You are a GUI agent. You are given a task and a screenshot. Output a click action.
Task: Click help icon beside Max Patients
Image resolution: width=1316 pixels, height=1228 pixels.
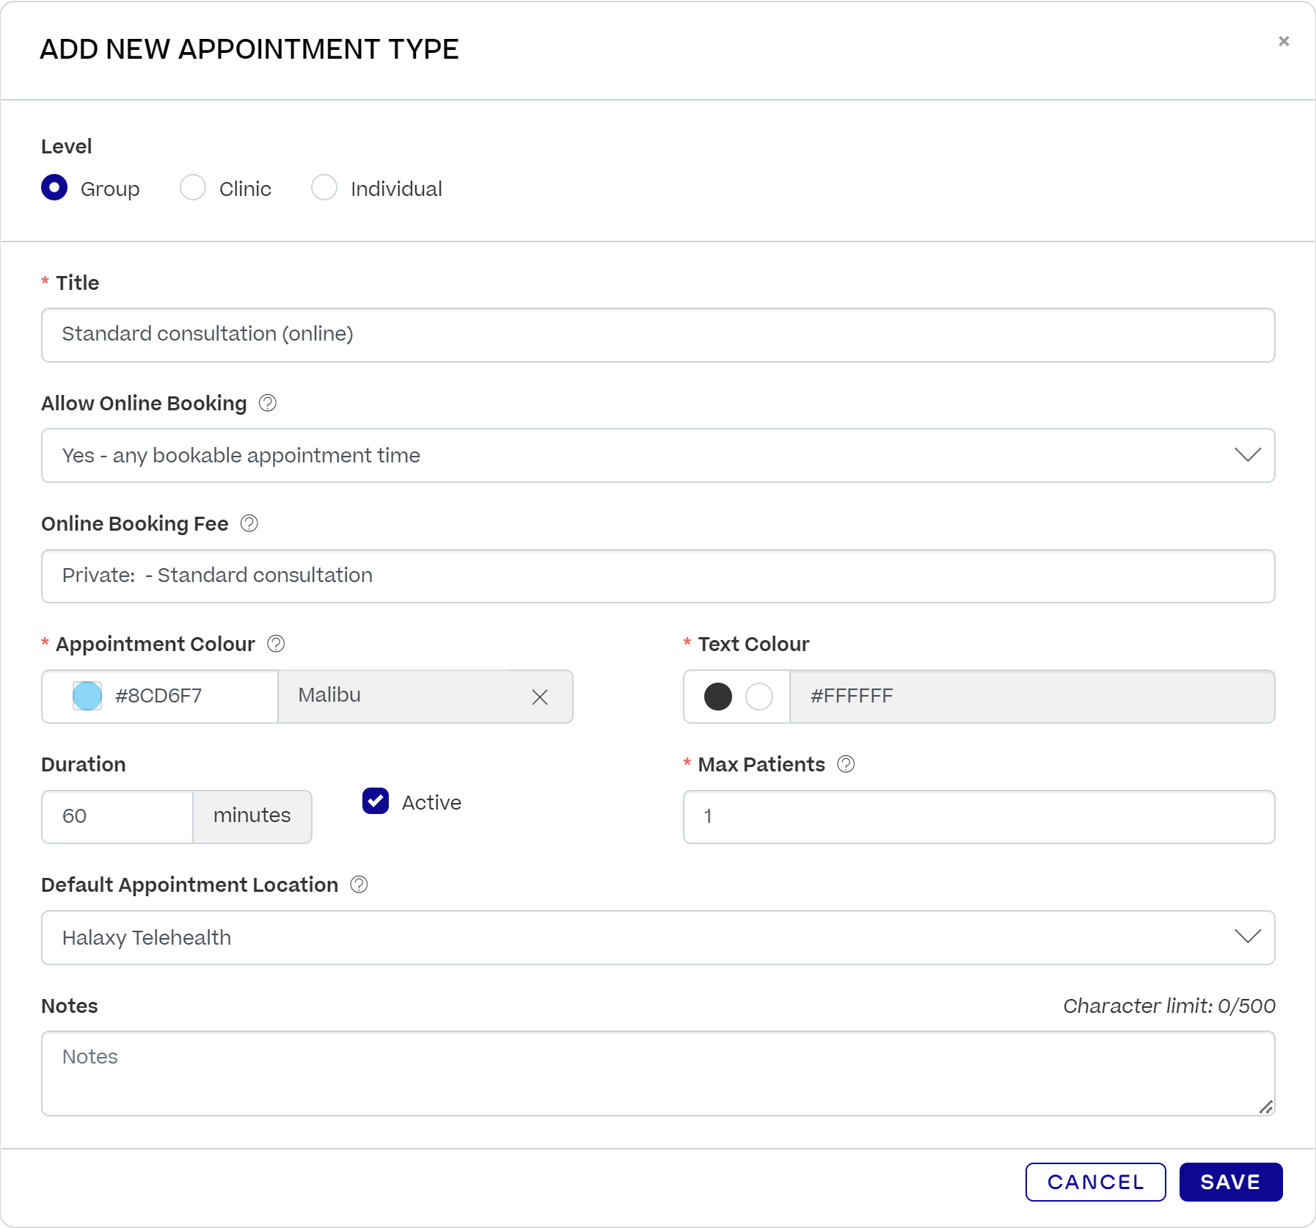846,764
